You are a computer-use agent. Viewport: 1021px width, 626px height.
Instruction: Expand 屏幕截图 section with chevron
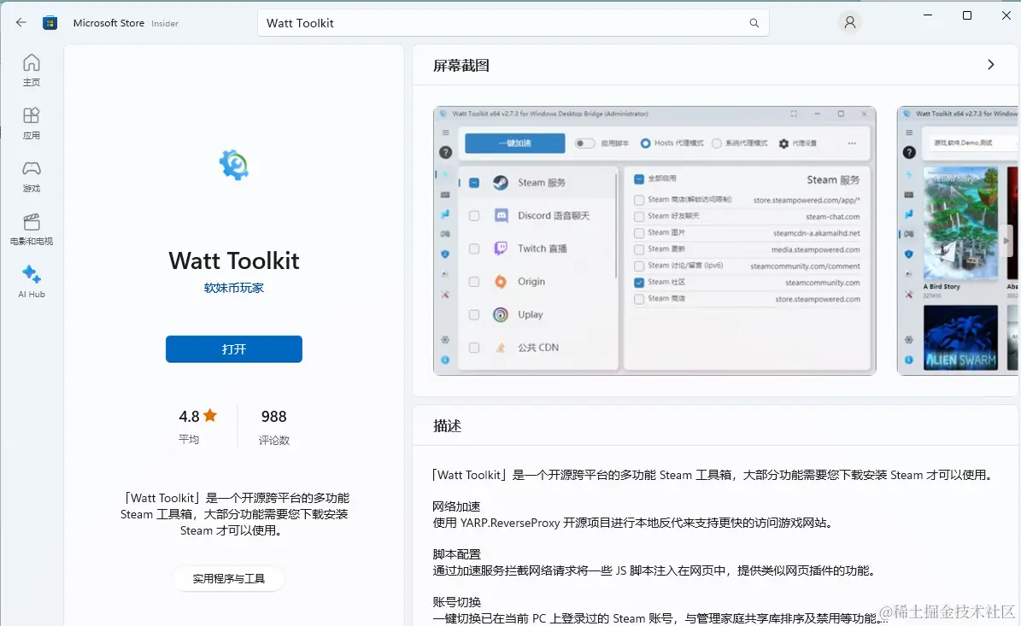point(990,65)
